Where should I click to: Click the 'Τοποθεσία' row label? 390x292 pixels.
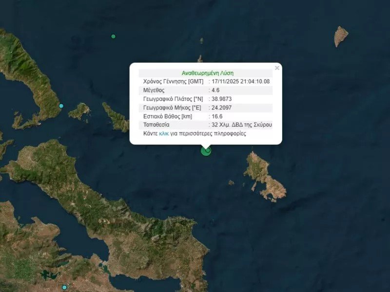[156, 125]
